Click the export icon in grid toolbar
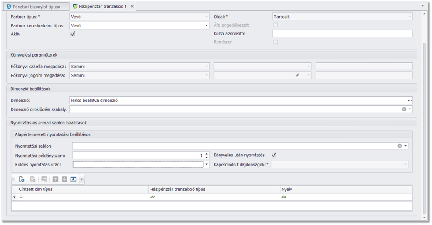Image resolution: width=432 pixels, height=225 pixels. (x=73, y=179)
